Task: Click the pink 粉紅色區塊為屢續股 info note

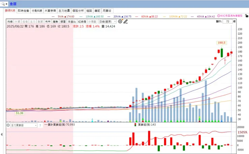Action: tap(230, 16)
